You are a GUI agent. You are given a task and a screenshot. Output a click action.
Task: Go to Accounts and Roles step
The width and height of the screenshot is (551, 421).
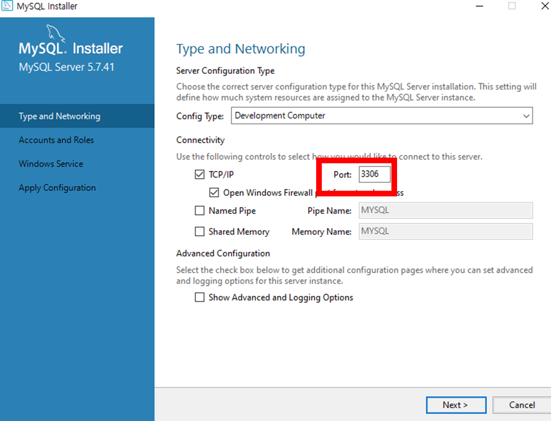pos(56,140)
